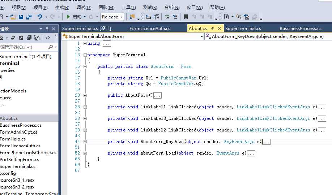The height and width of the screenshot is (195, 332).
Task: Pin the About.cs tab
Action: point(213,28)
